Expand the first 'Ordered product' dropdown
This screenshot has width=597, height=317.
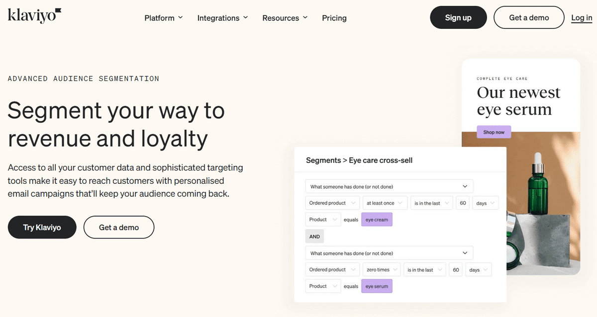coord(332,203)
